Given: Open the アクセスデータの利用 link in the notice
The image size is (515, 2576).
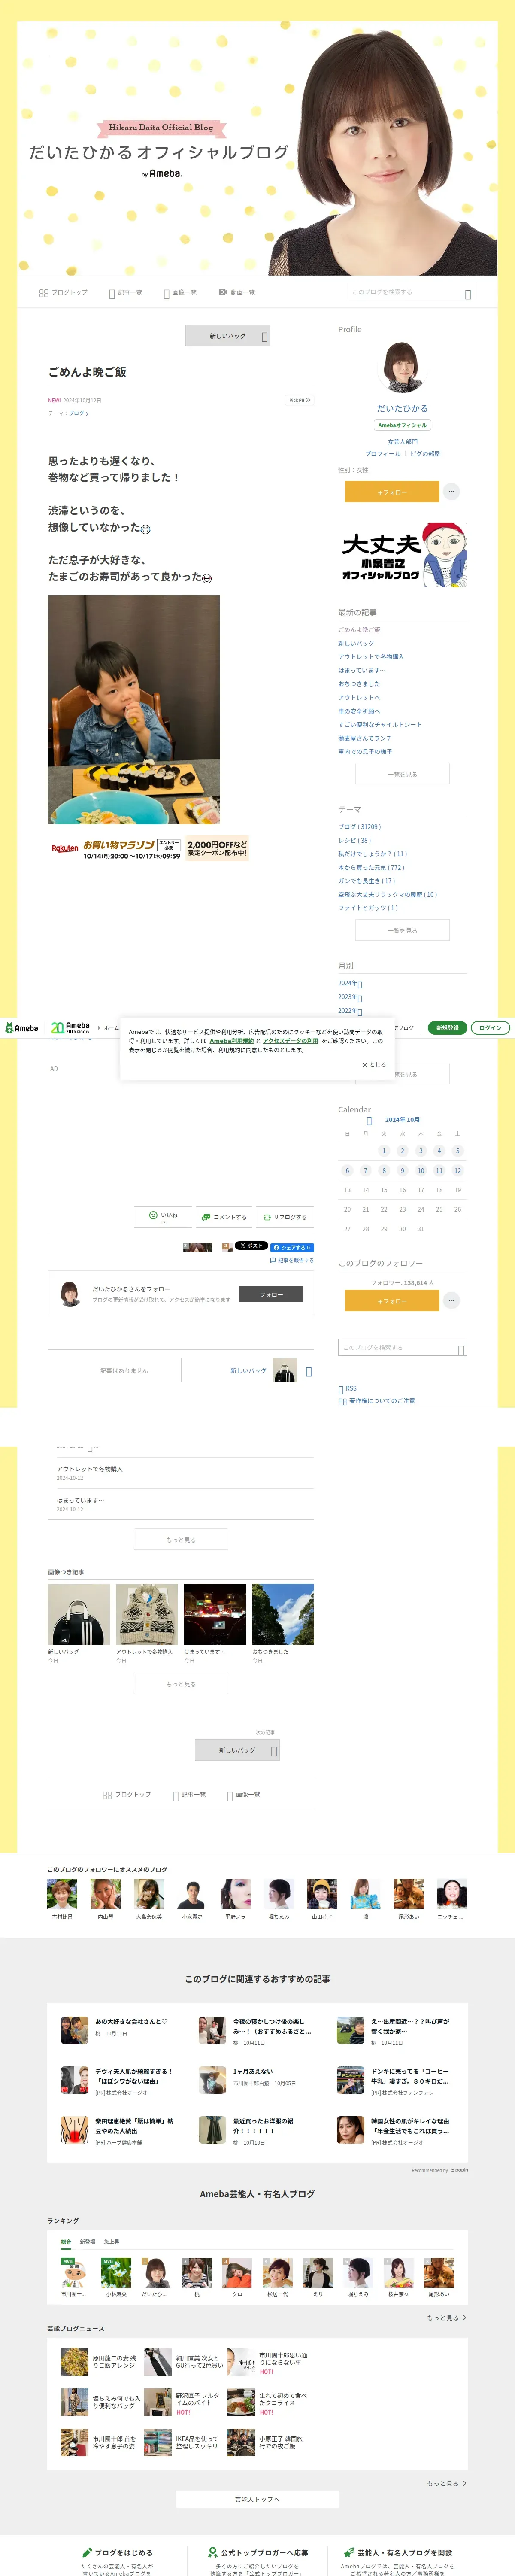Looking at the screenshot, I should pos(290,1041).
